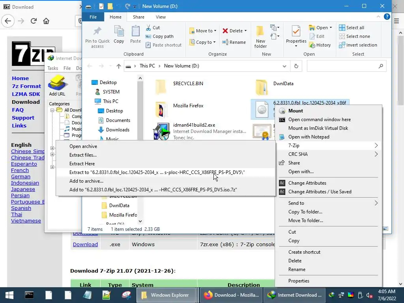
Task: Select Documents in the navigation pane
Action: click(118, 120)
